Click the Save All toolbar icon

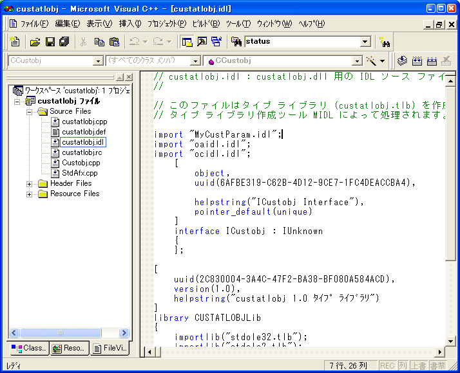(64, 42)
